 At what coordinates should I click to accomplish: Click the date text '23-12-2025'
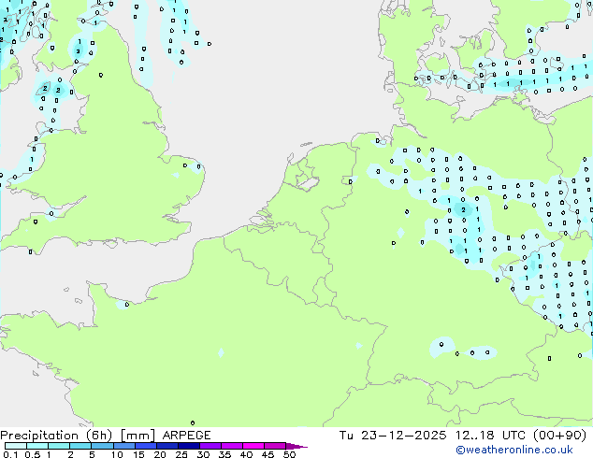pyautogui.click(x=403, y=436)
